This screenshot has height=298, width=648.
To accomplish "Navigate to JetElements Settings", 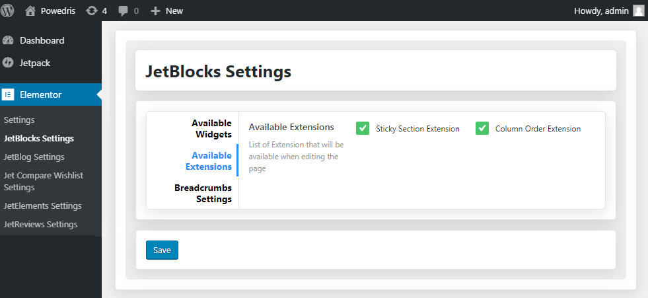I will [42, 206].
